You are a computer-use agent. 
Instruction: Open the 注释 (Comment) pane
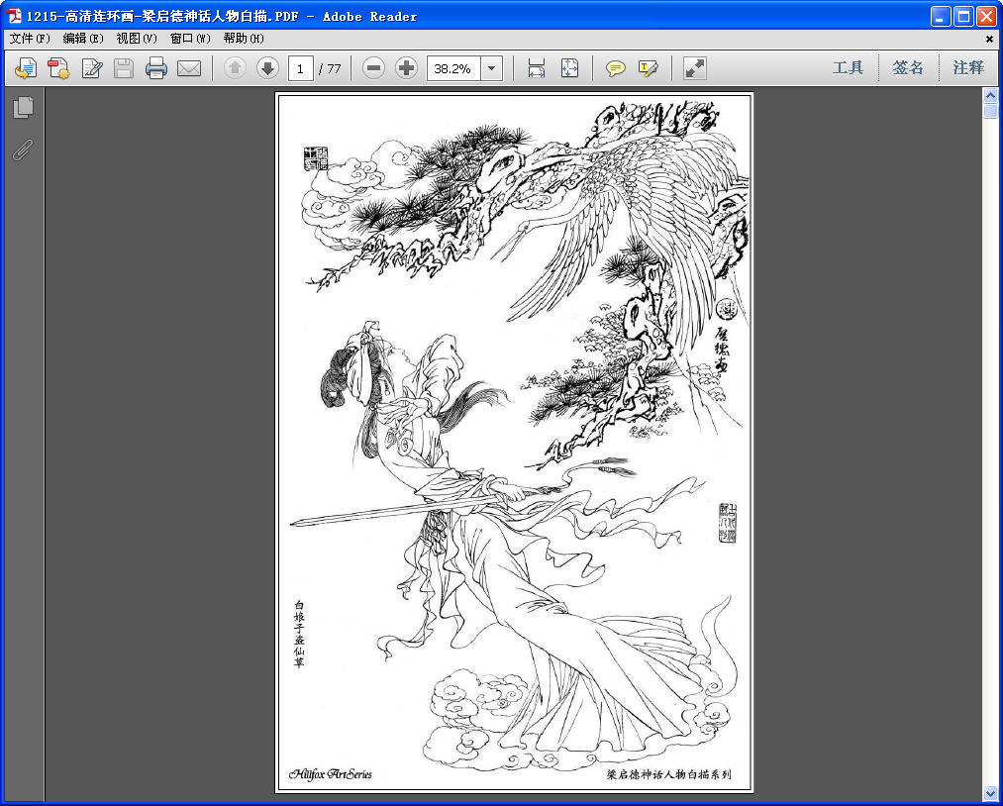tap(968, 67)
